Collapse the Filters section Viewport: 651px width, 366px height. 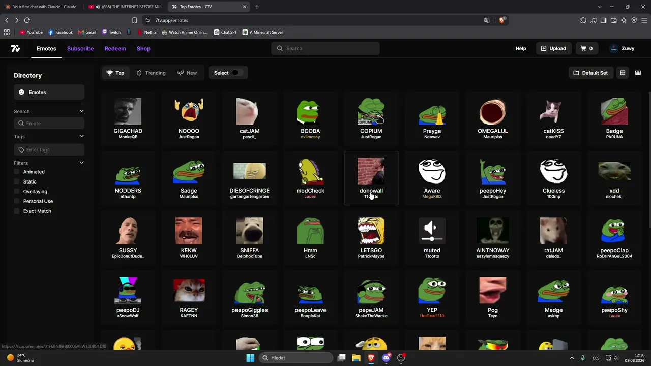pos(81,163)
